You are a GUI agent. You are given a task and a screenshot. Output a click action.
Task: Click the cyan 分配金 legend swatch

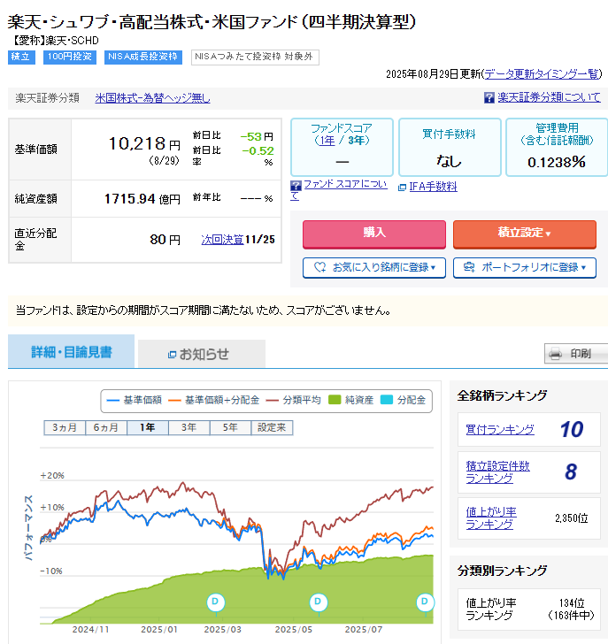point(387,400)
